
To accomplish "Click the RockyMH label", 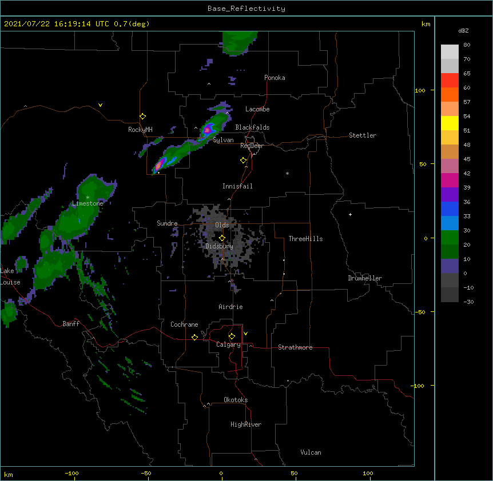I will pyautogui.click(x=140, y=130).
